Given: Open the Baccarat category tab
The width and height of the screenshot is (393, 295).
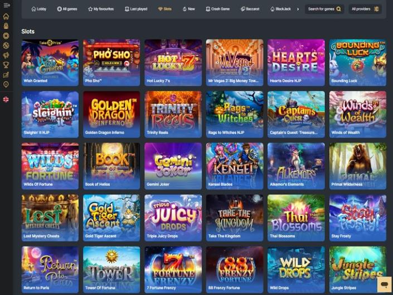Looking at the screenshot, I should 250,9.
